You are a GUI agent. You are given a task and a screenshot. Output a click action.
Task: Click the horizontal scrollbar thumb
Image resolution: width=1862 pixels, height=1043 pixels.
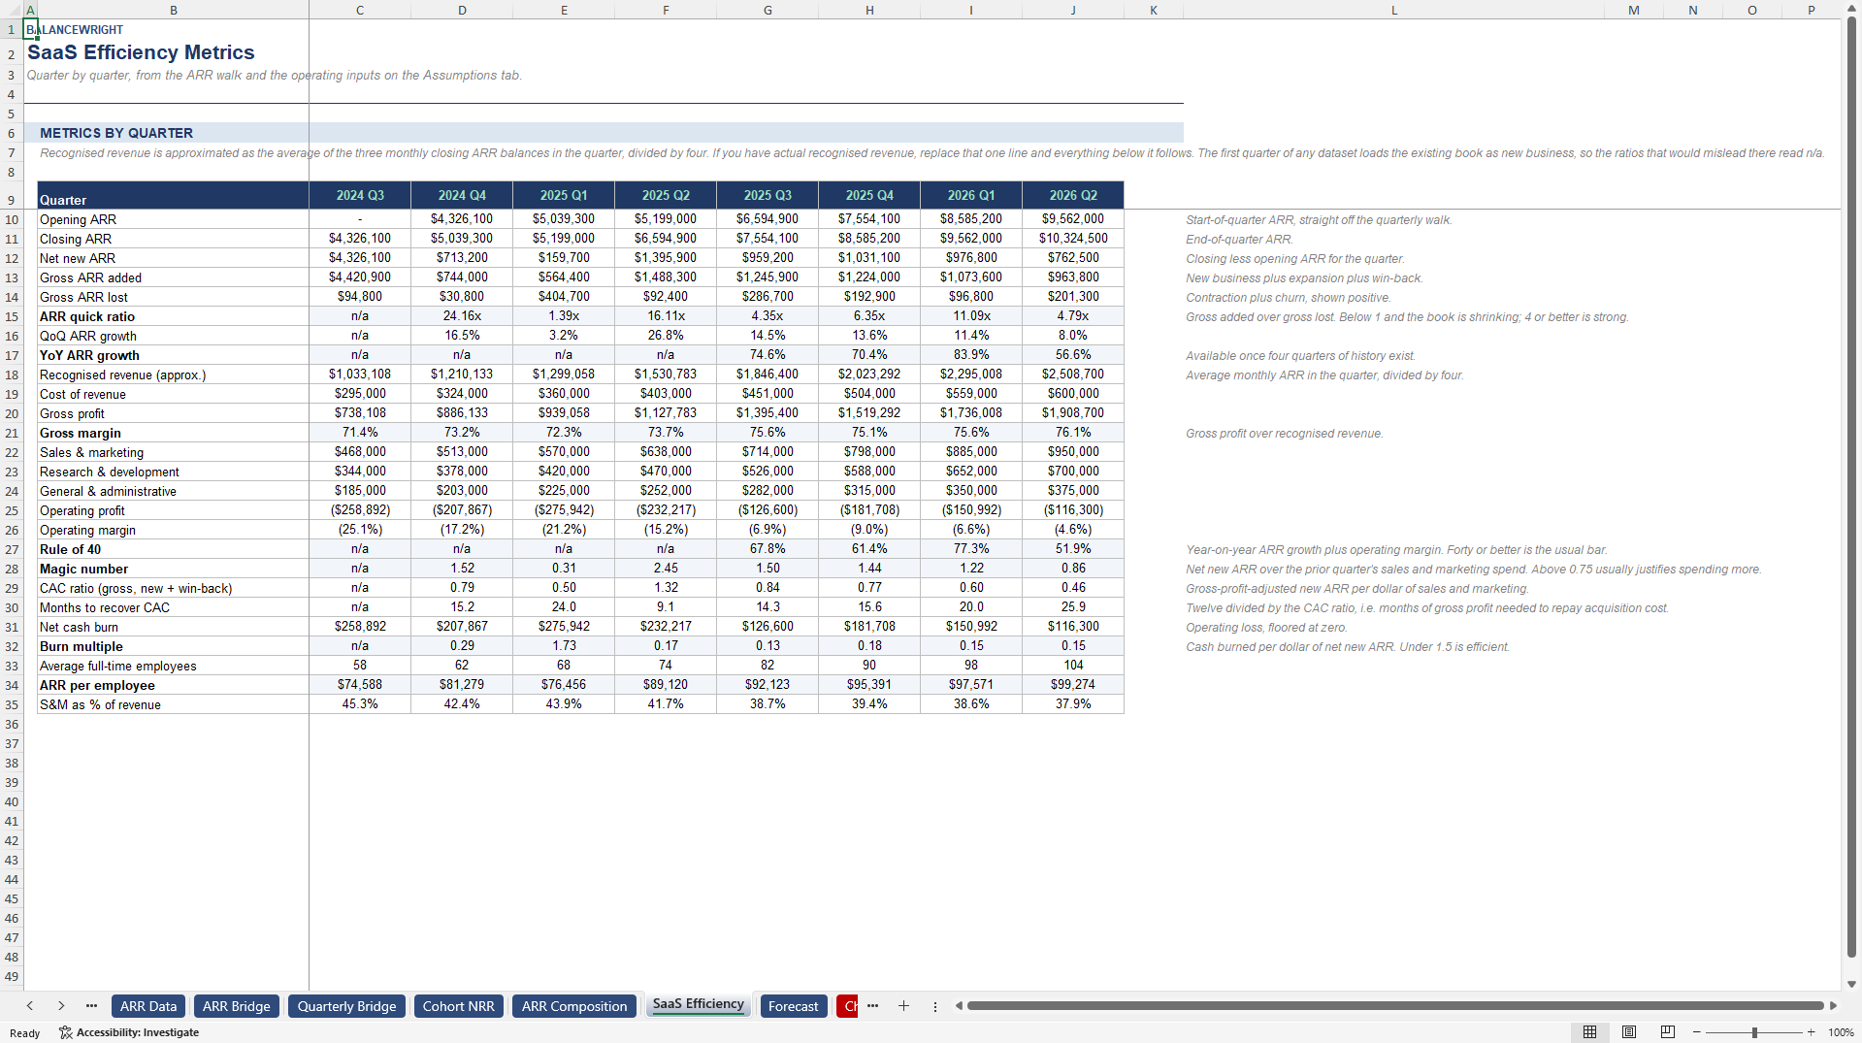pyautogui.click(x=1395, y=1006)
